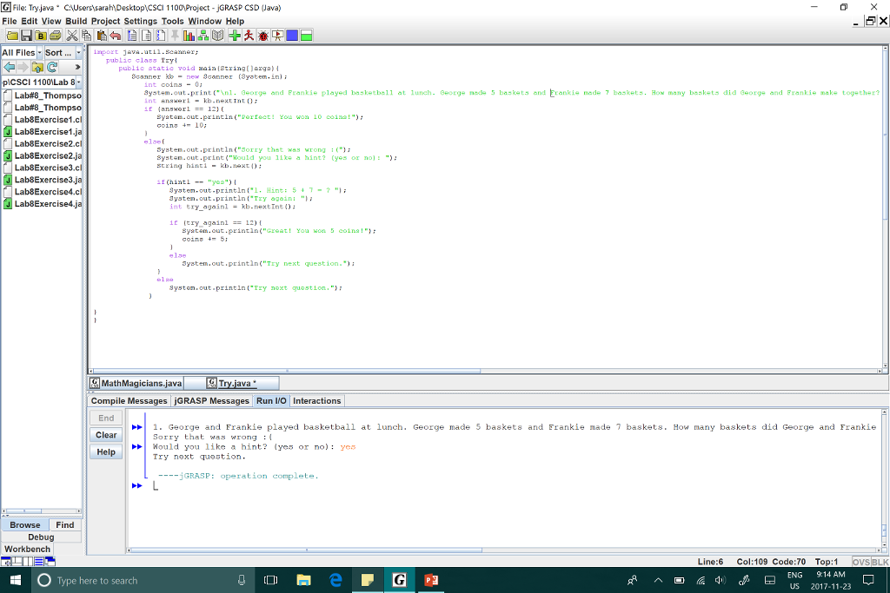Paste using the clipboard toolbar icon

tap(101, 35)
